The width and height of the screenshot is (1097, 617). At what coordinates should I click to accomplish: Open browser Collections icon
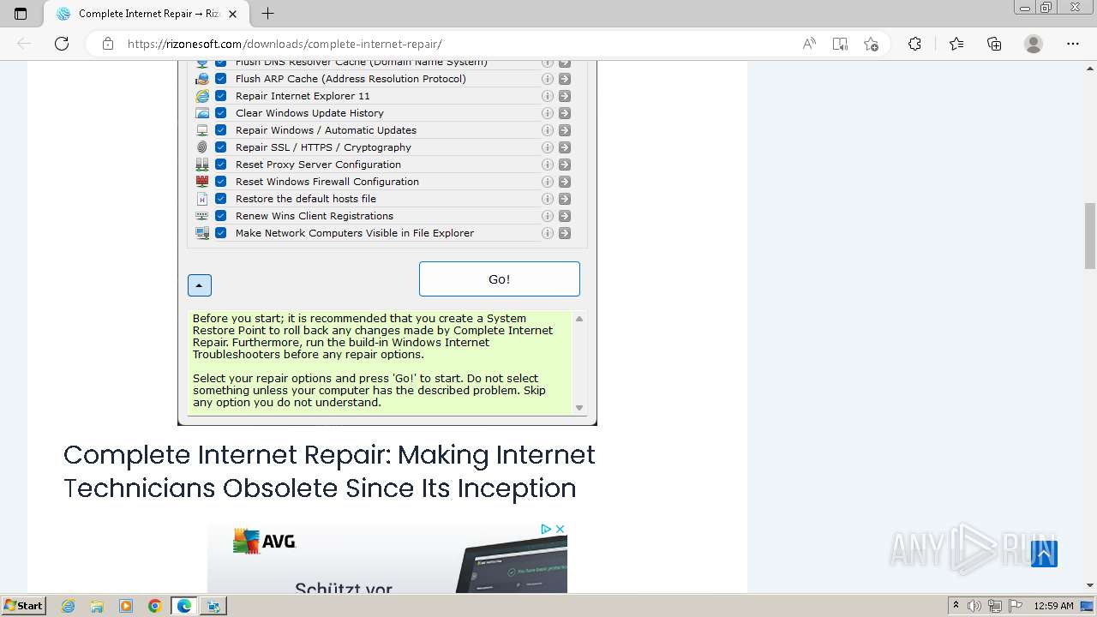(994, 44)
